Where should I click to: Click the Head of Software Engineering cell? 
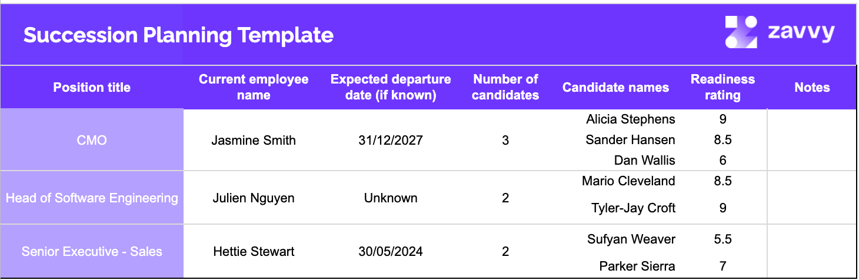point(92,198)
